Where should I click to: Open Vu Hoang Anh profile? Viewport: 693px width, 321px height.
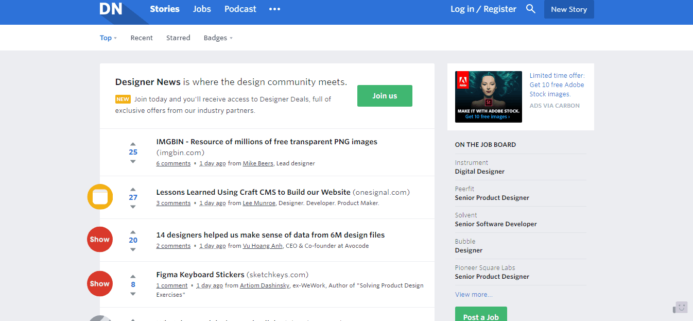pos(263,246)
